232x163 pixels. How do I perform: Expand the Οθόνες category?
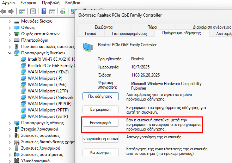pos(10,28)
